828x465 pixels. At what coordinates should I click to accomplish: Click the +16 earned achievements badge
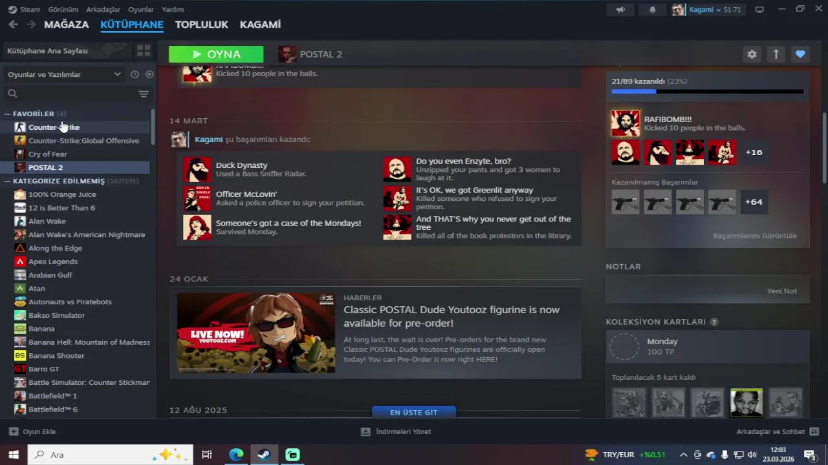point(754,152)
